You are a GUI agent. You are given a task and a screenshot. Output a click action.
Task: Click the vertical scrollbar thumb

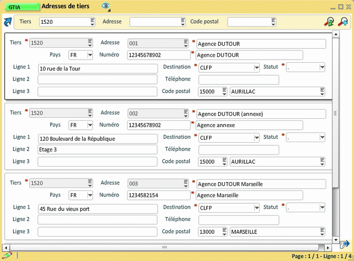[335, 113]
